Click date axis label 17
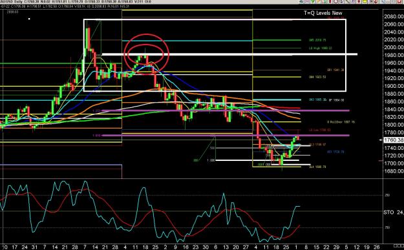404x250 pixels. [15, 247]
